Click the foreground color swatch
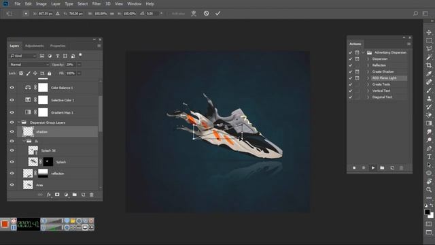This screenshot has width=435, height=245. [428, 212]
